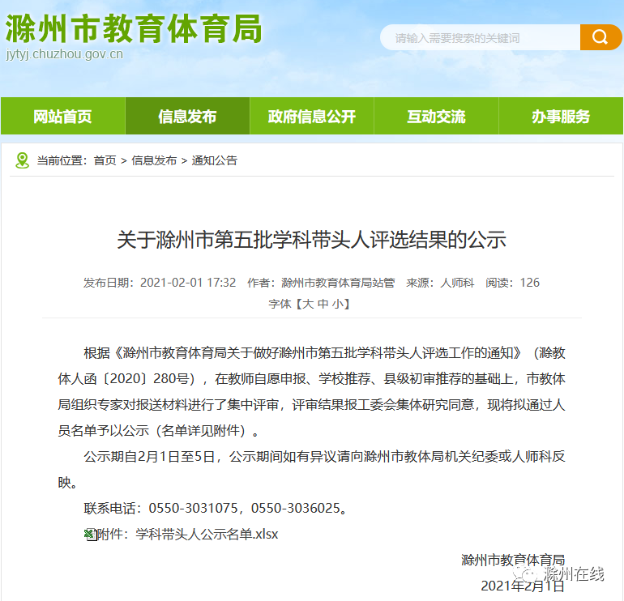Click the read count 126
The width and height of the screenshot is (624, 601).
[530, 283]
